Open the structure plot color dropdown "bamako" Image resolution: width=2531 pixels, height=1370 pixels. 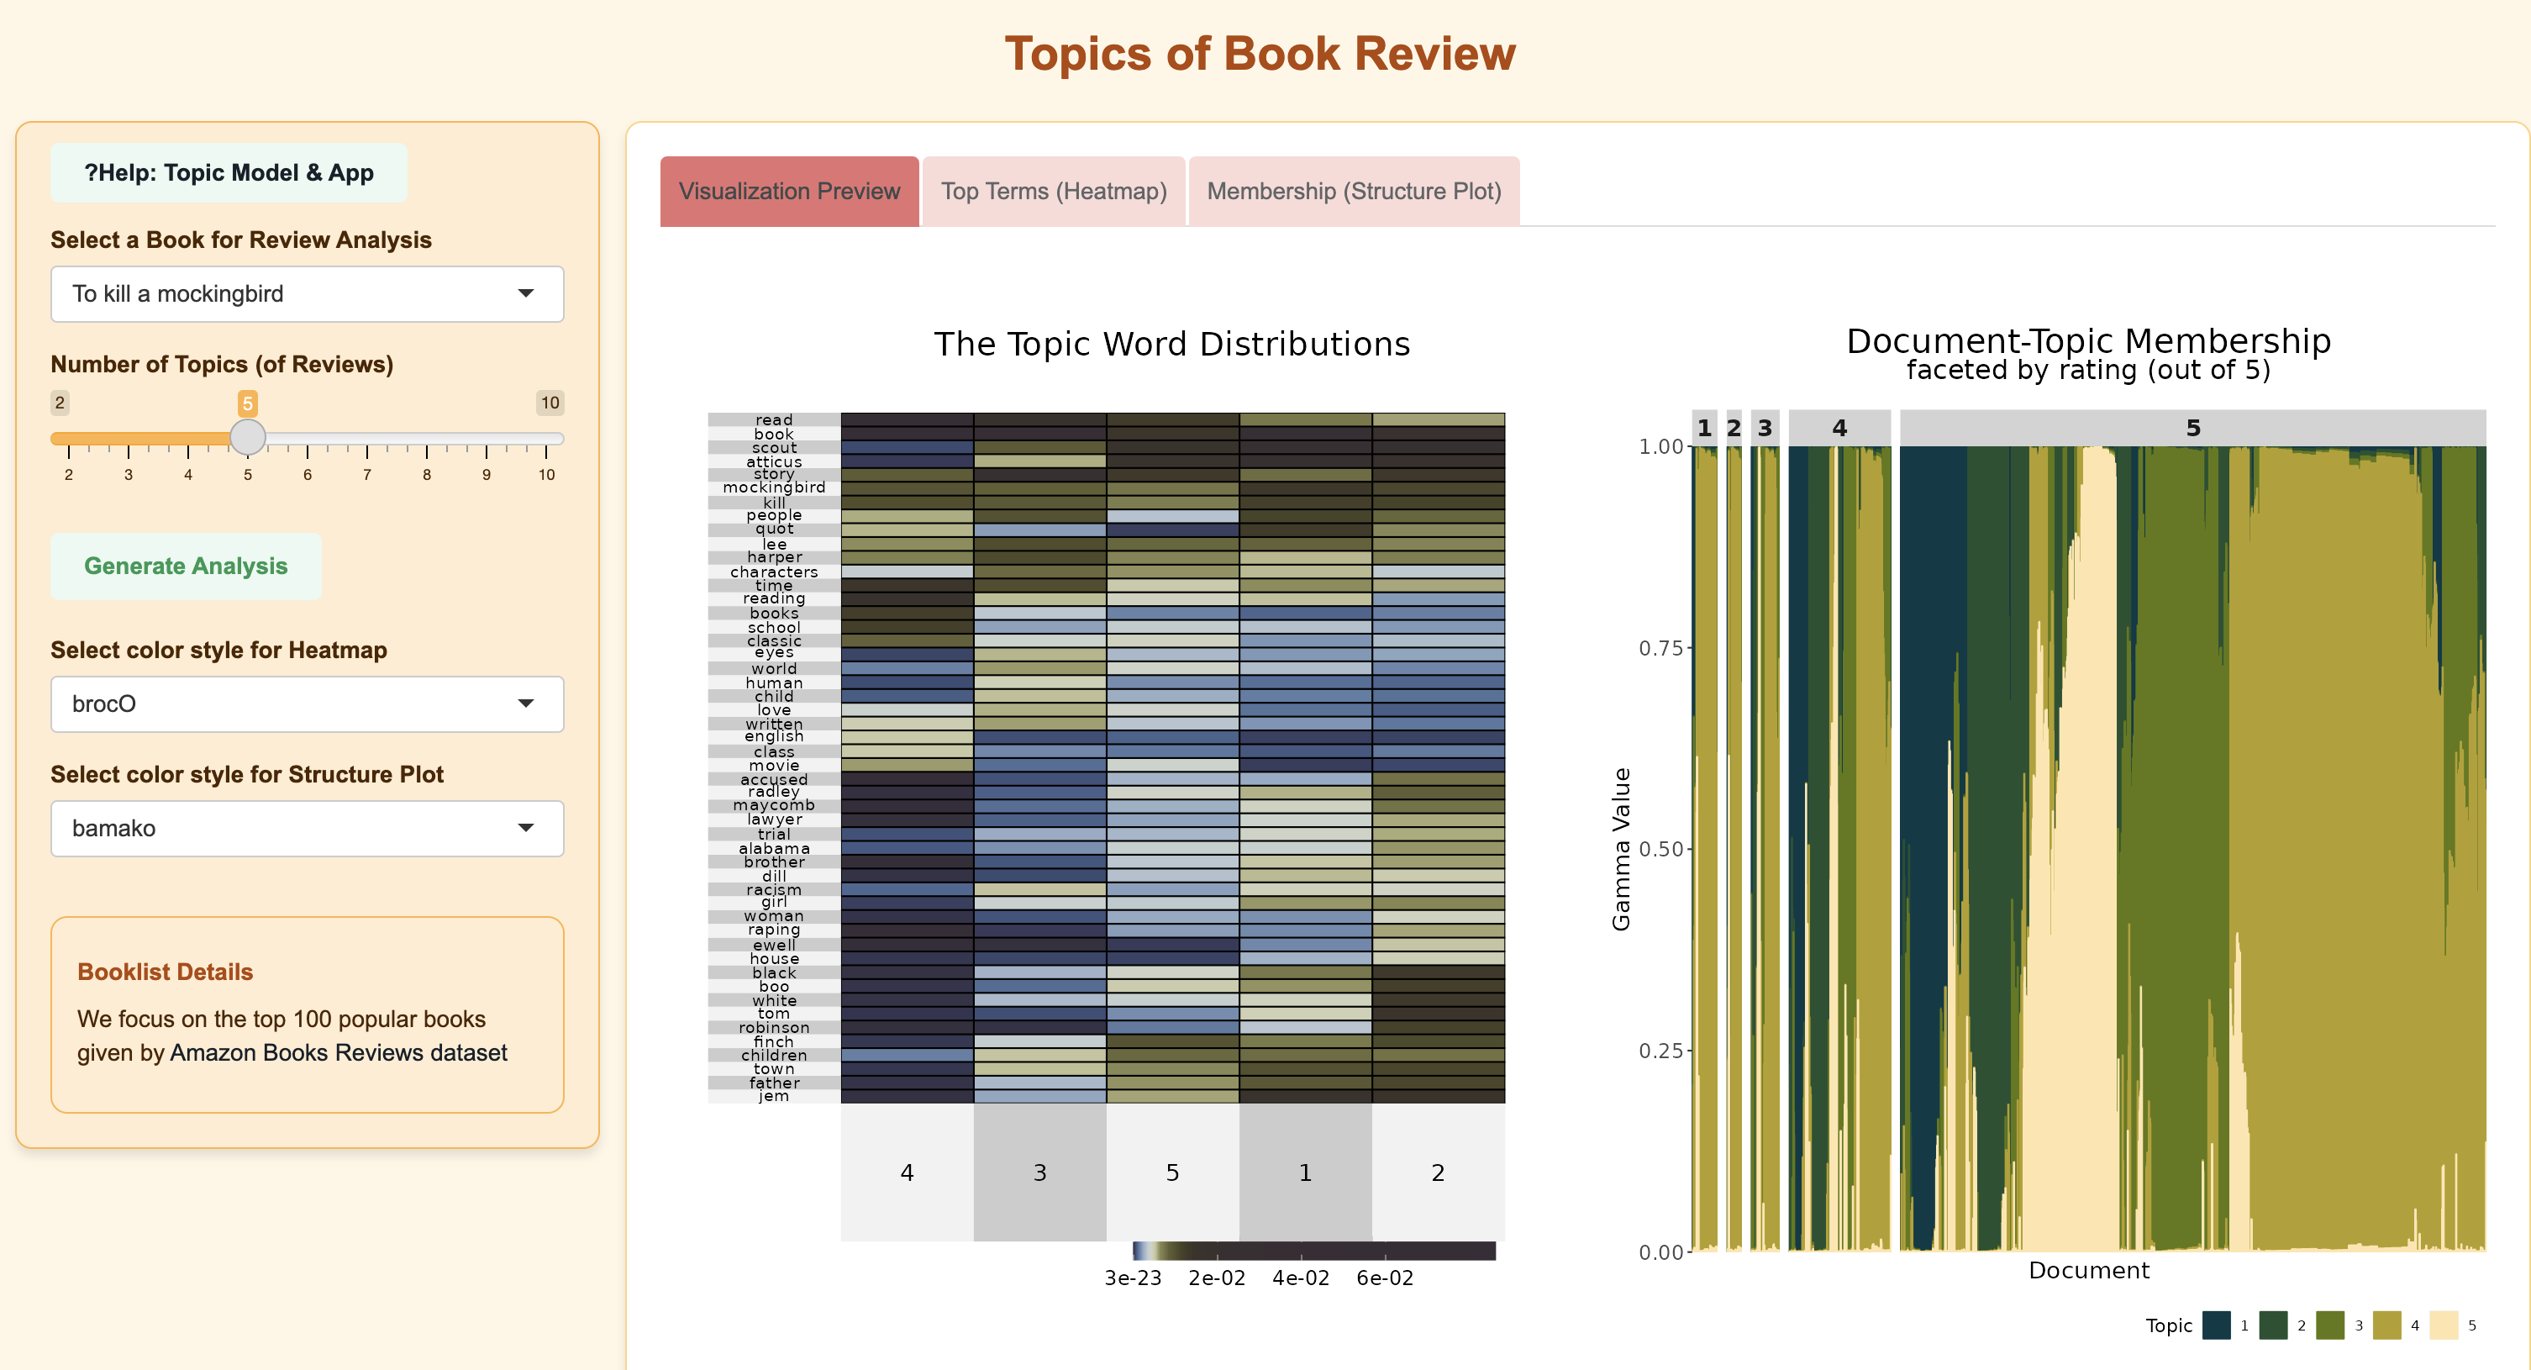(307, 828)
